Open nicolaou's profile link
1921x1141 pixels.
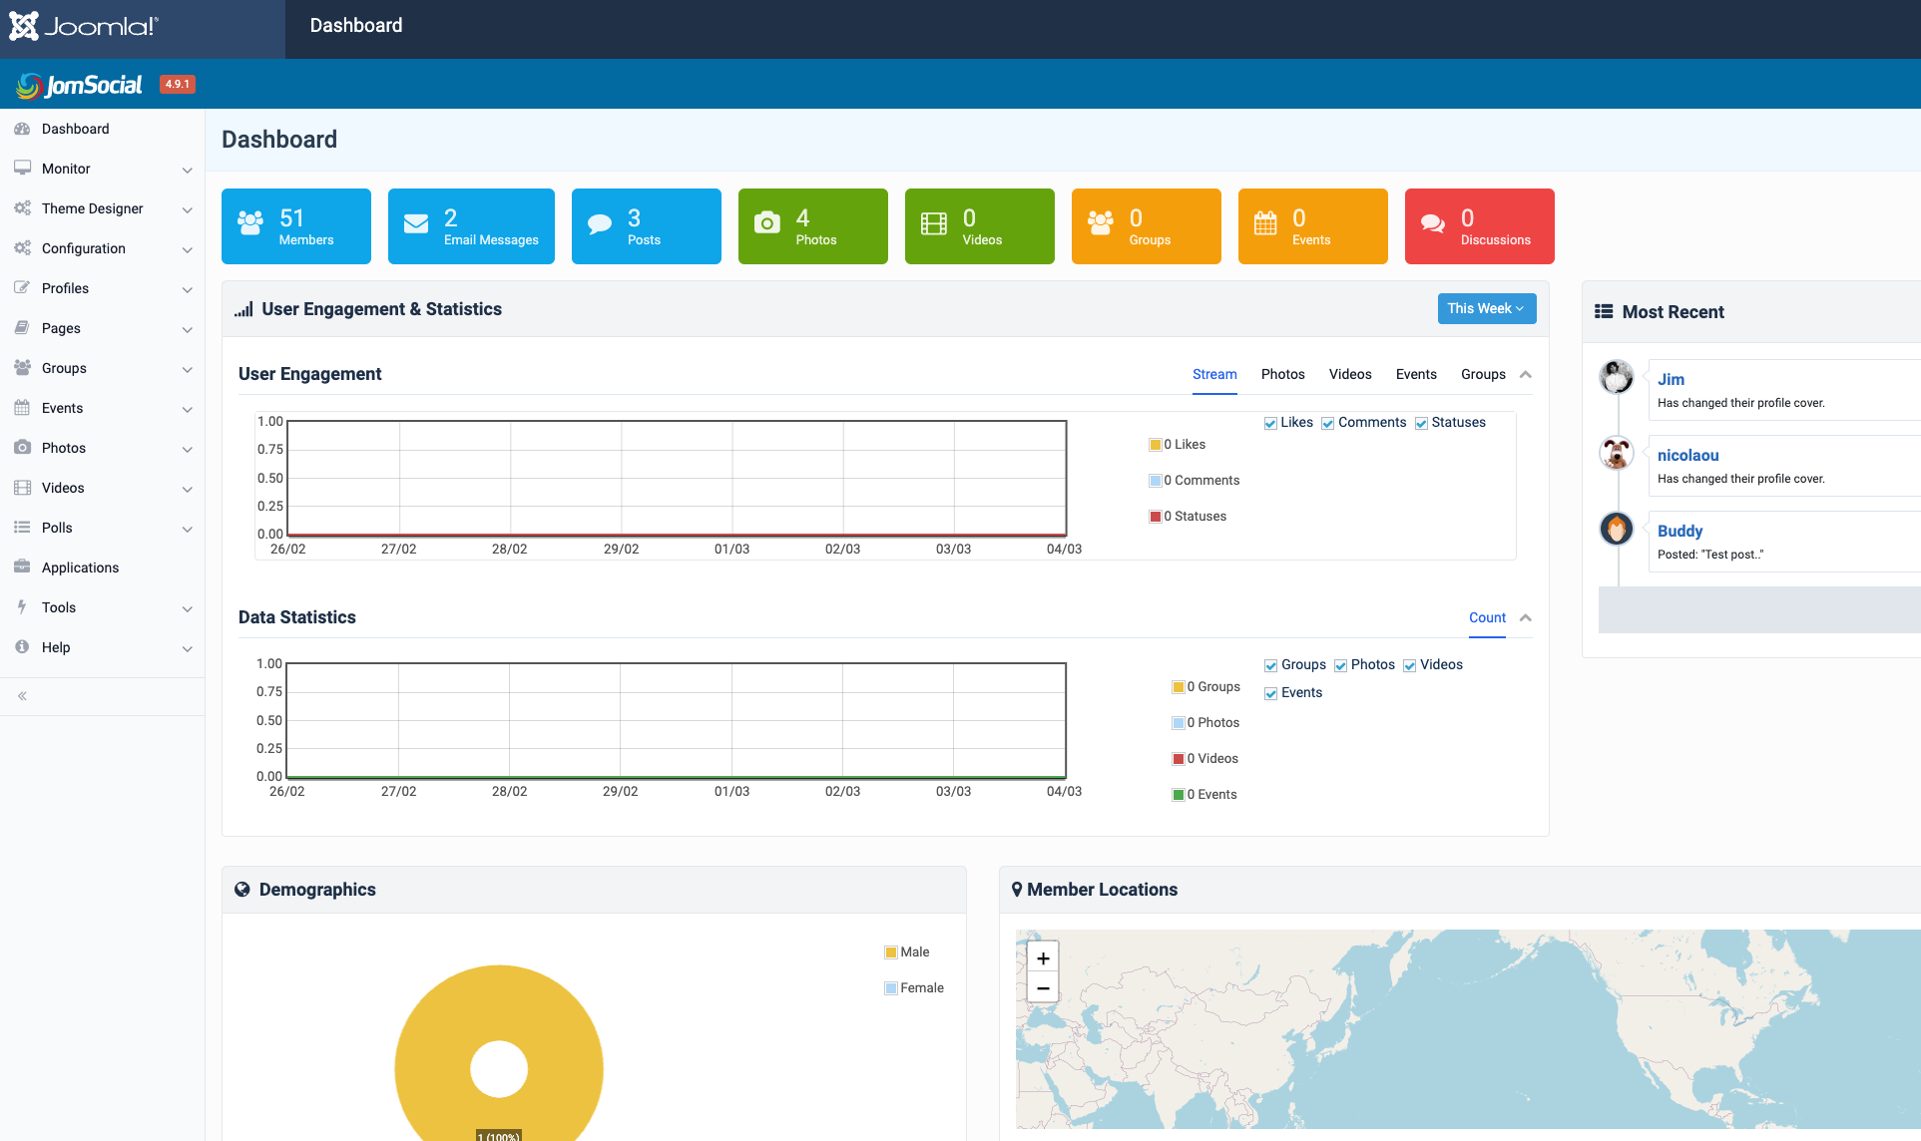(1687, 455)
